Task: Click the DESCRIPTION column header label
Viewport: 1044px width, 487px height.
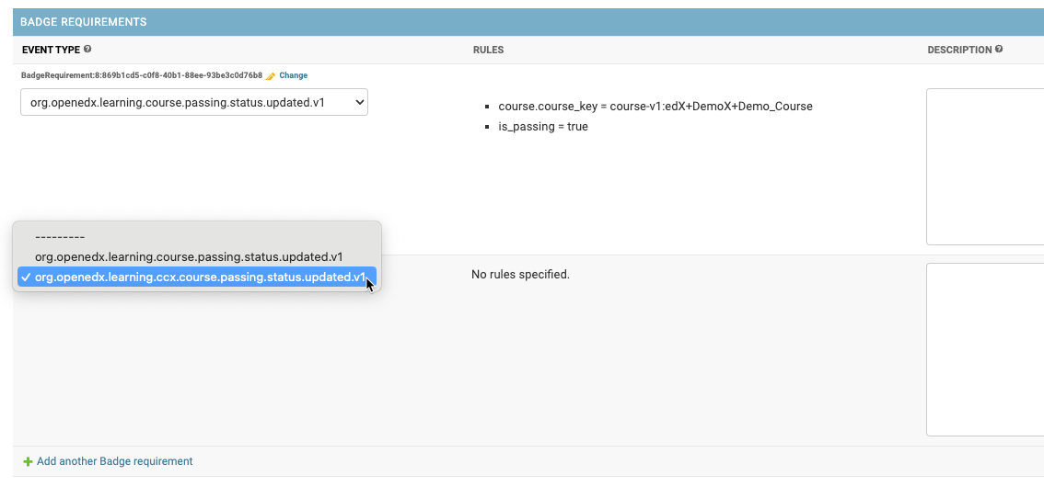Action: click(959, 50)
